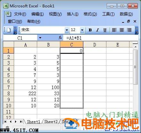Image resolution: width=141 pixels, height=133 pixels.
Task: Align text right
Action: [129, 30]
